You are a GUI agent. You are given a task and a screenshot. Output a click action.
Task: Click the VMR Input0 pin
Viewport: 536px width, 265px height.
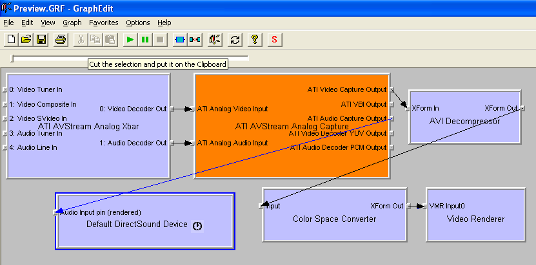(x=425, y=206)
